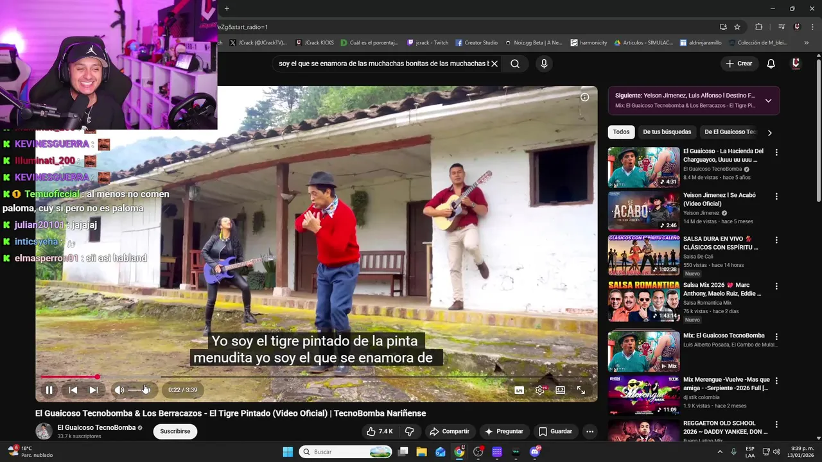Open the harmonicity bookmark
The width and height of the screenshot is (822, 462).
pyautogui.click(x=588, y=43)
